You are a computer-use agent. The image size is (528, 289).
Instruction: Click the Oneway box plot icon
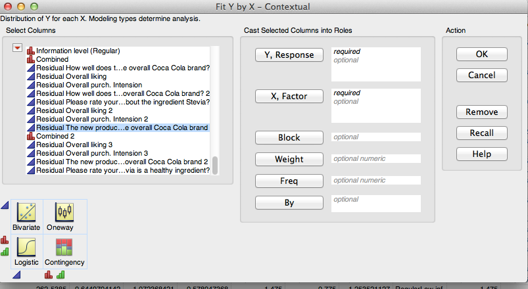[x=64, y=212]
